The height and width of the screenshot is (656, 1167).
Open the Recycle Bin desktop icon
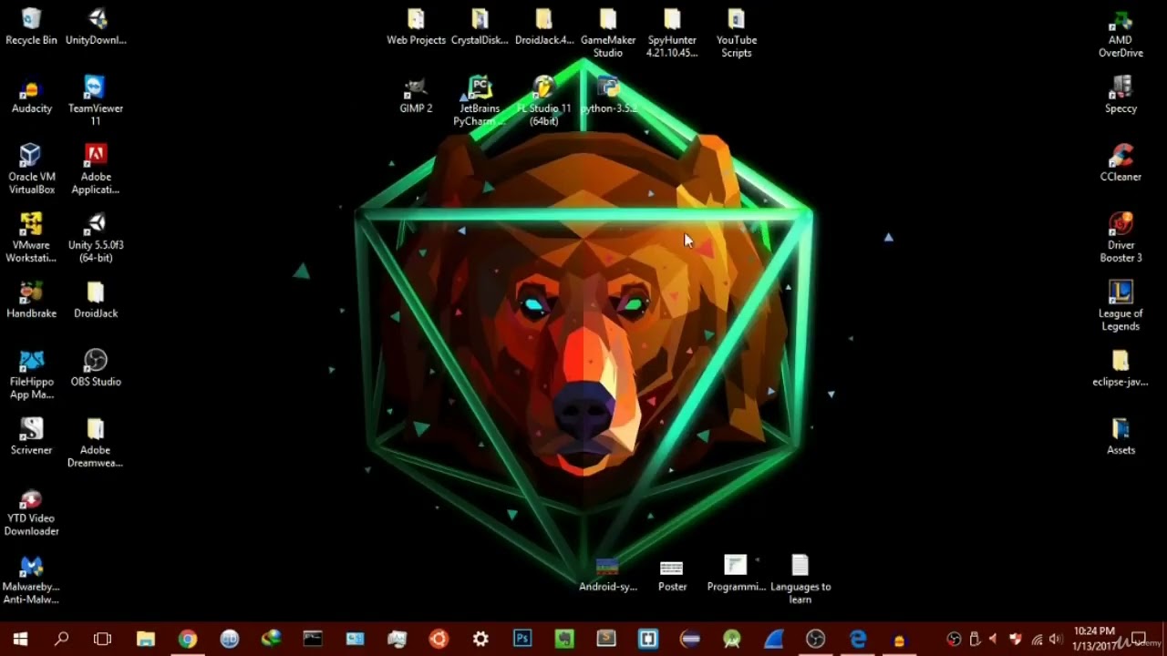coord(31,27)
